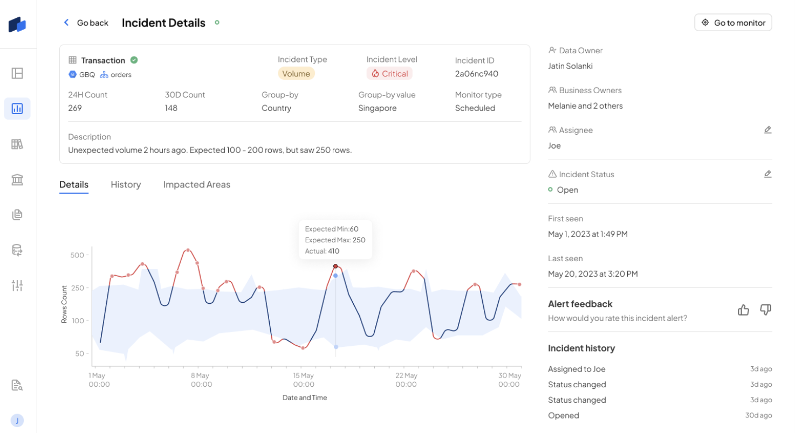This screenshot has width=795, height=433.
Task: Edit the Assignee with pencil icon
Action: click(x=767, y=130)
